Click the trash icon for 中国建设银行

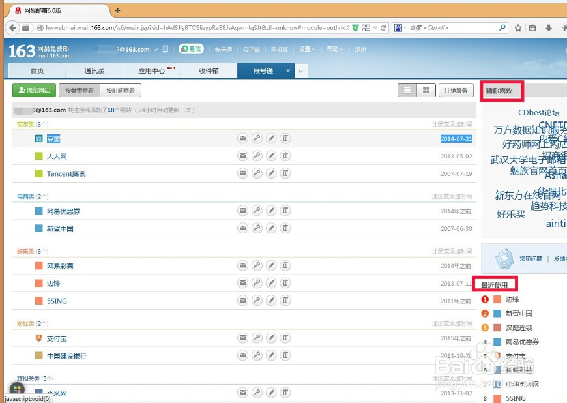[x=285, y=355]
